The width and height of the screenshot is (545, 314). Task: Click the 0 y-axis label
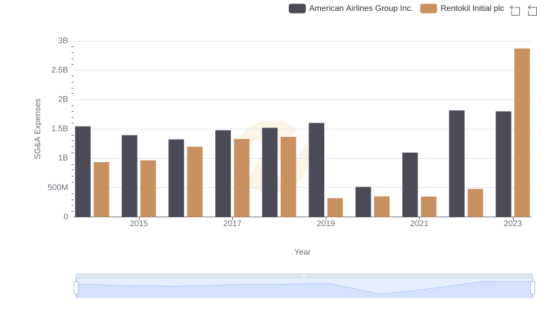coord(65,217)
